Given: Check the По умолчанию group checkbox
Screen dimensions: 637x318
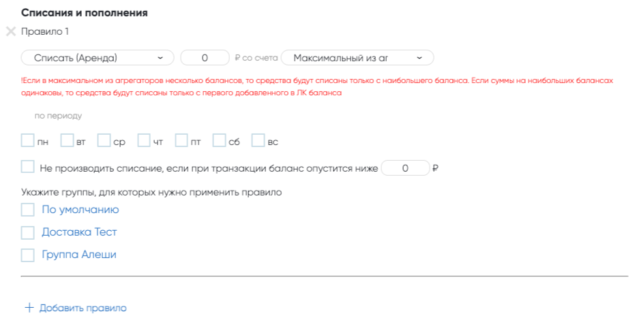Looking at the screenshot, I should [27, 210].
